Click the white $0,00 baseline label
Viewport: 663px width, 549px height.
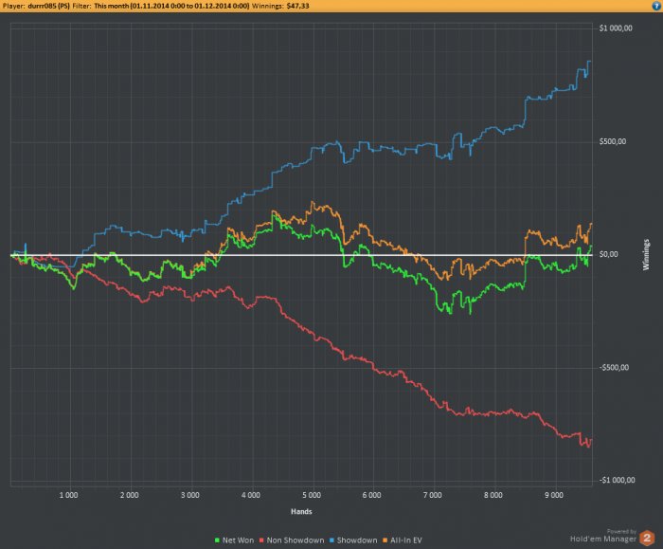tap(608, 254)
